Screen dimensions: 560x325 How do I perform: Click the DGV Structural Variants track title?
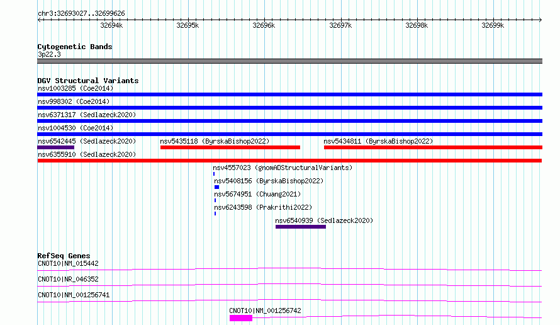tap(88, 81)
